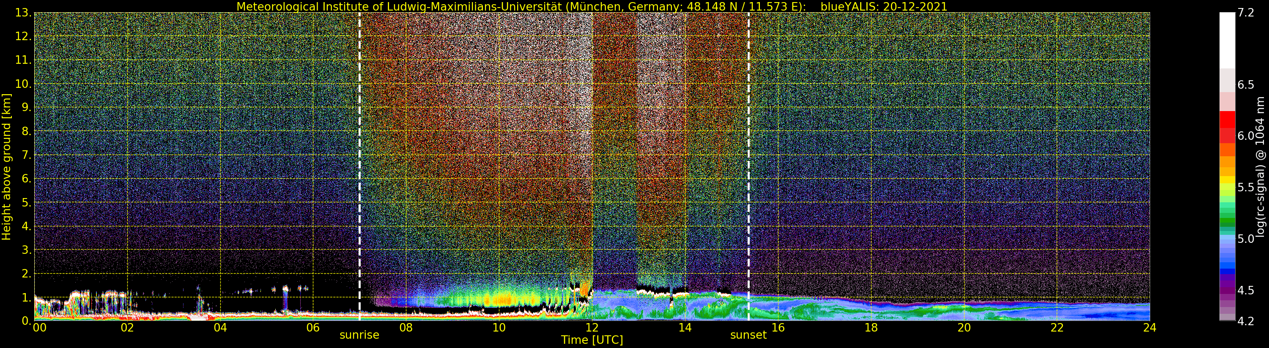This screenshot has height=348, width=1269.
Task: Click the '11.' tick on the height axis
Action: pos(23,60)
